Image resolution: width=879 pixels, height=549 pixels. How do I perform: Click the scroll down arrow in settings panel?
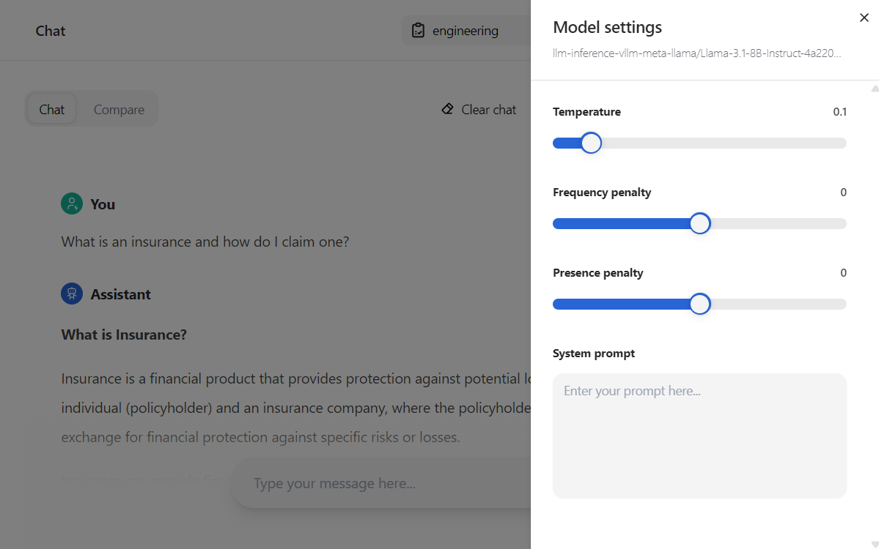(x=875, y=543)
